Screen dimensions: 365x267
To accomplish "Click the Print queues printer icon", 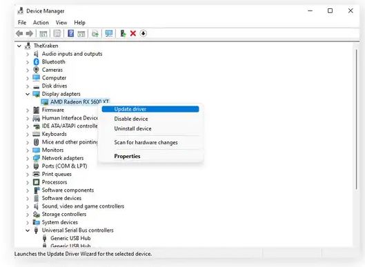I will (x=36, y=174).
